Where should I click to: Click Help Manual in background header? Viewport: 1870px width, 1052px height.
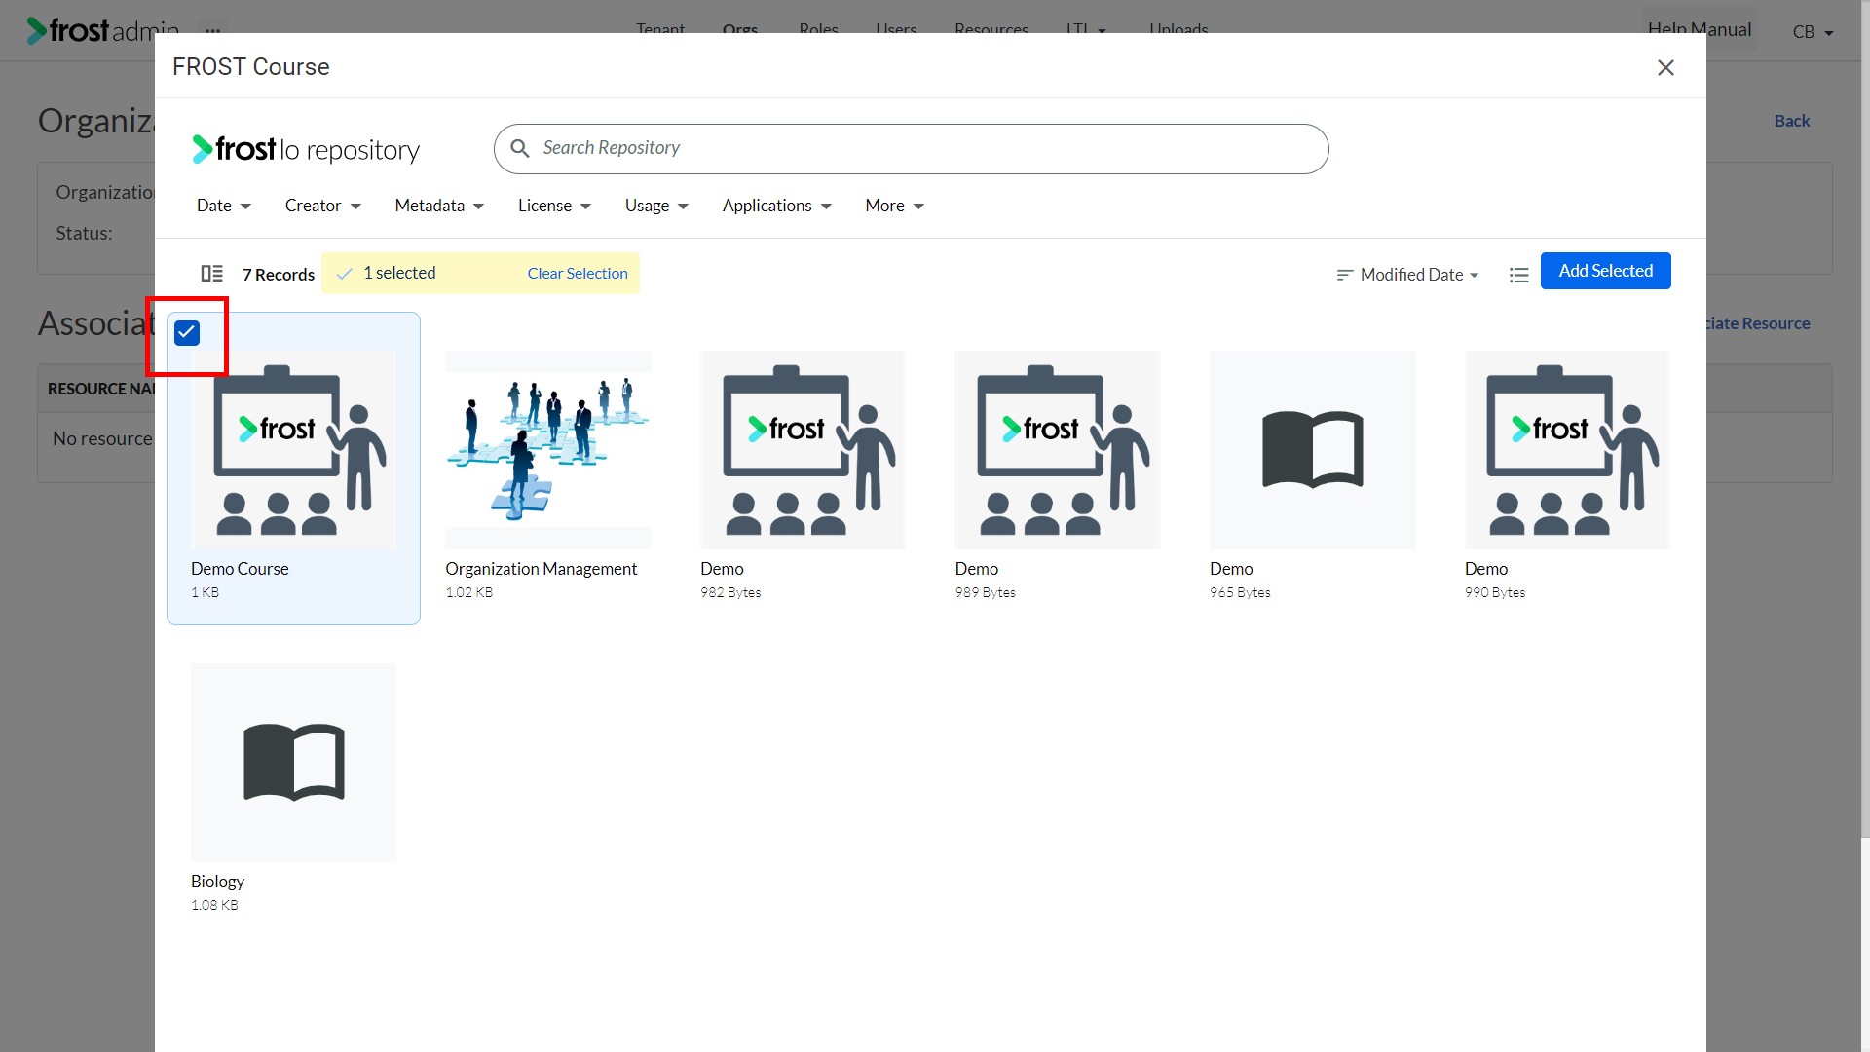(1700, 29)
